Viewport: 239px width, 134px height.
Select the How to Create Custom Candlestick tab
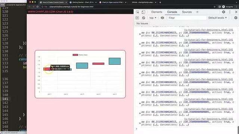(53, 2)
